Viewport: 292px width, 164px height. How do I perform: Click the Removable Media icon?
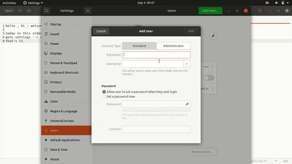(46, 92)
